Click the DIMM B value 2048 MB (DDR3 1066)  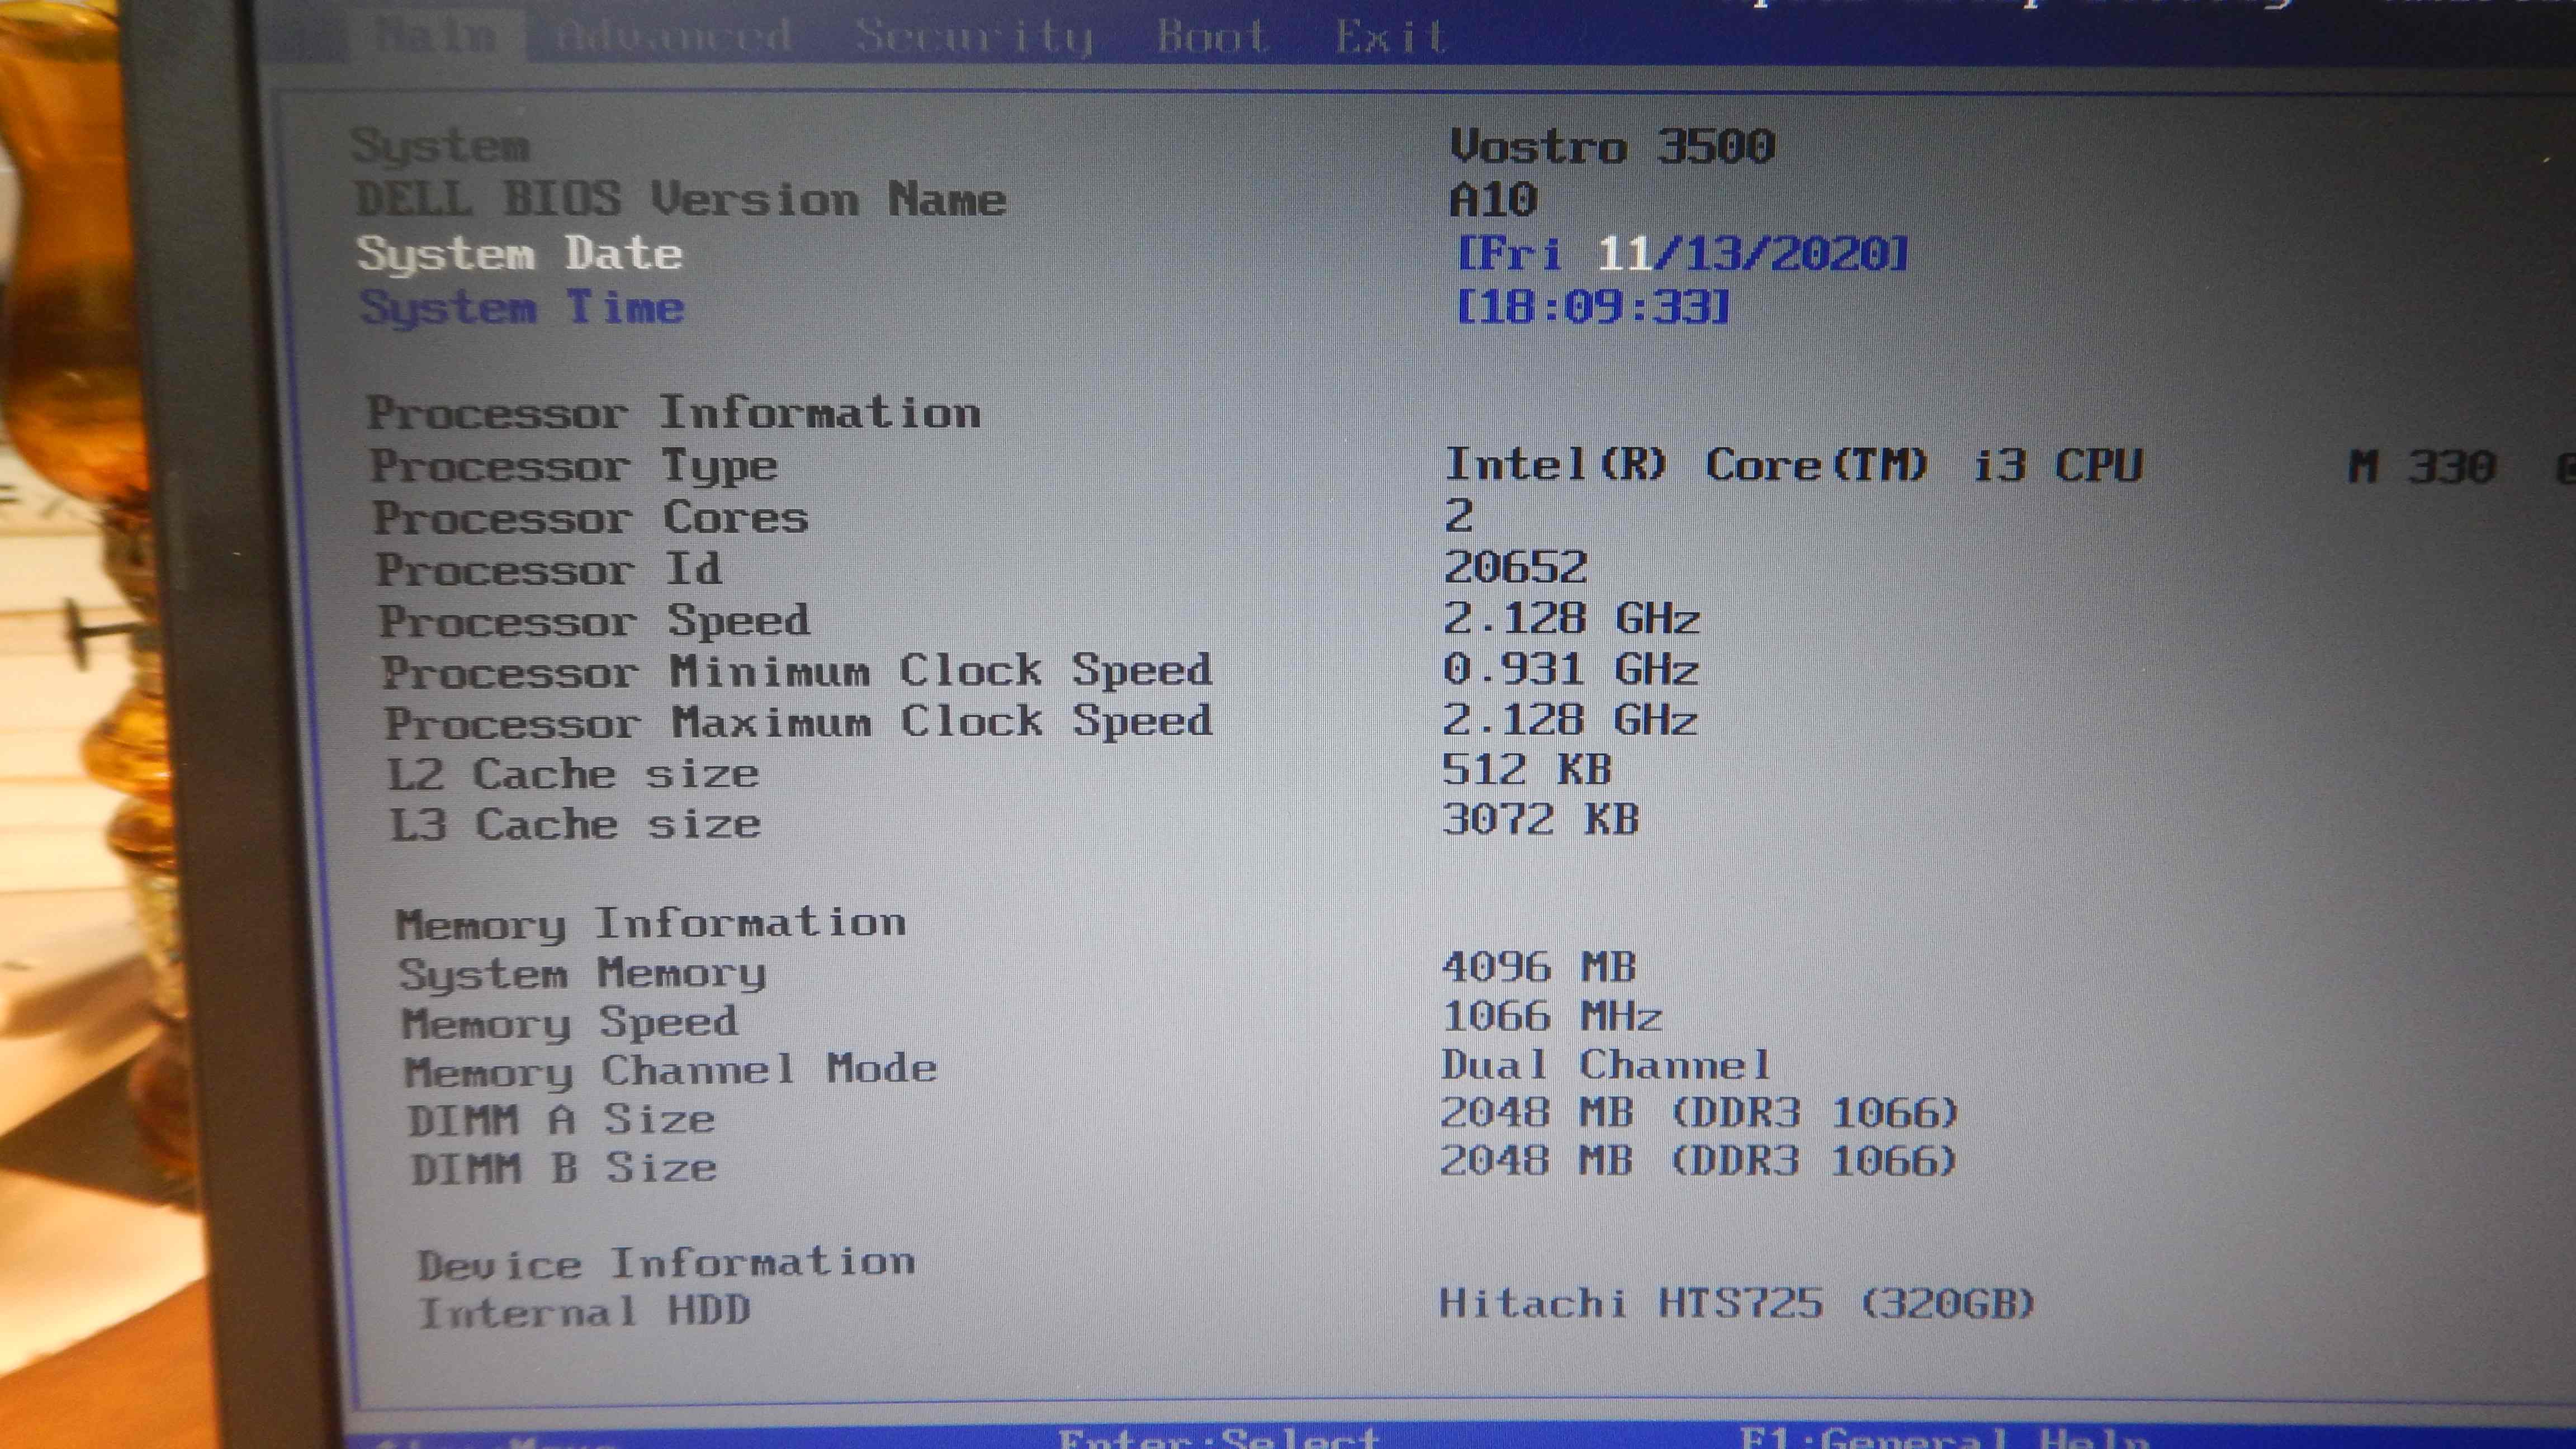(1698, 1160)
